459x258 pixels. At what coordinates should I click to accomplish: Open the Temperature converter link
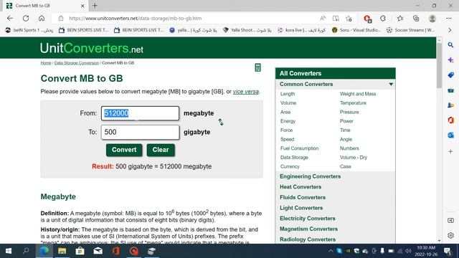pyautogui.click(x=353, y=103)
